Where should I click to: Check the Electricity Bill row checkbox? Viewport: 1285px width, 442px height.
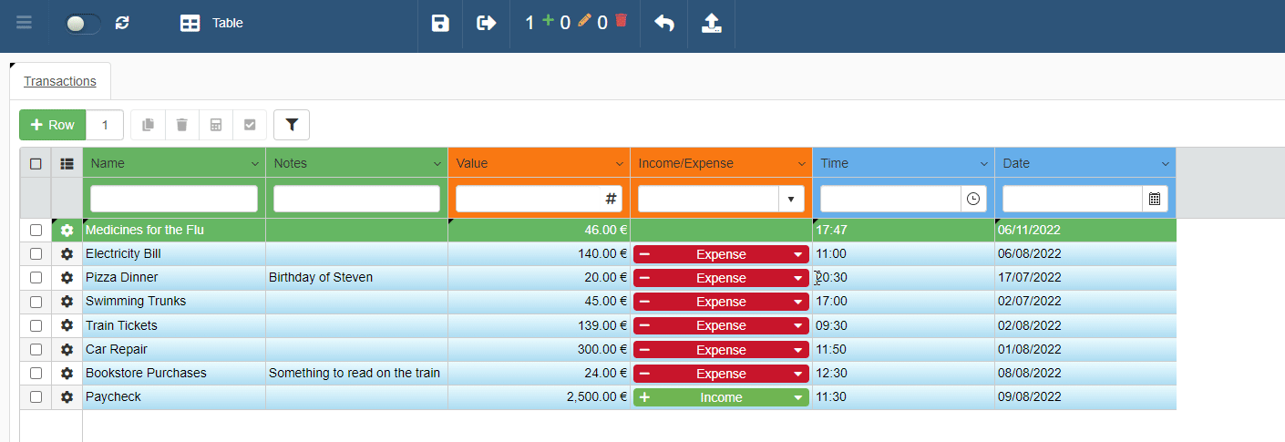tap(36, 254)
